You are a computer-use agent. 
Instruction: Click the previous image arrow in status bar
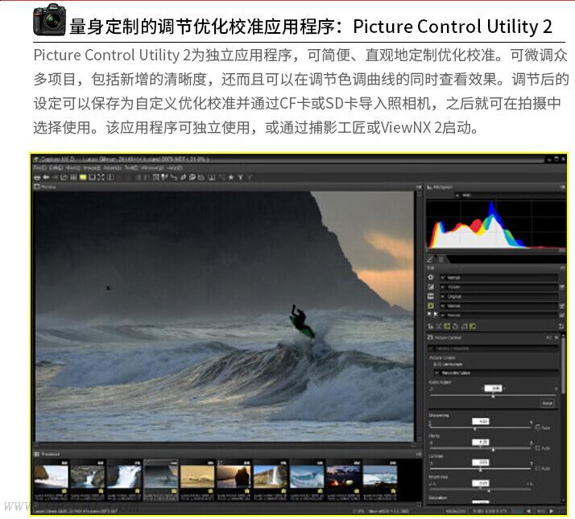pos(528,511)
